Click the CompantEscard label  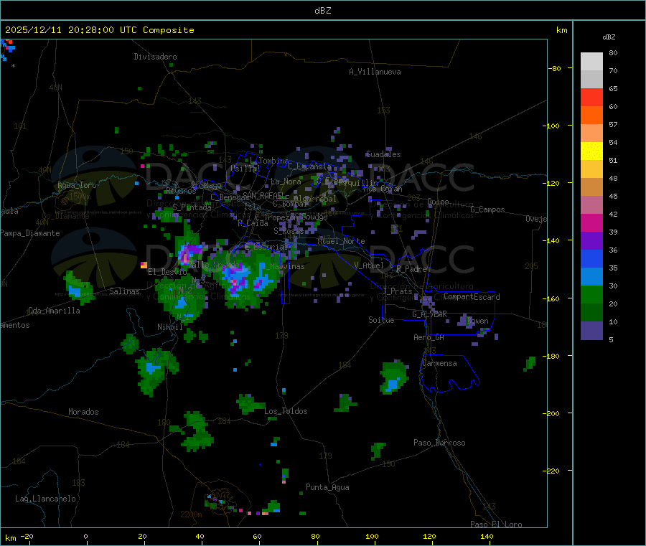click(x=472, y=296)
